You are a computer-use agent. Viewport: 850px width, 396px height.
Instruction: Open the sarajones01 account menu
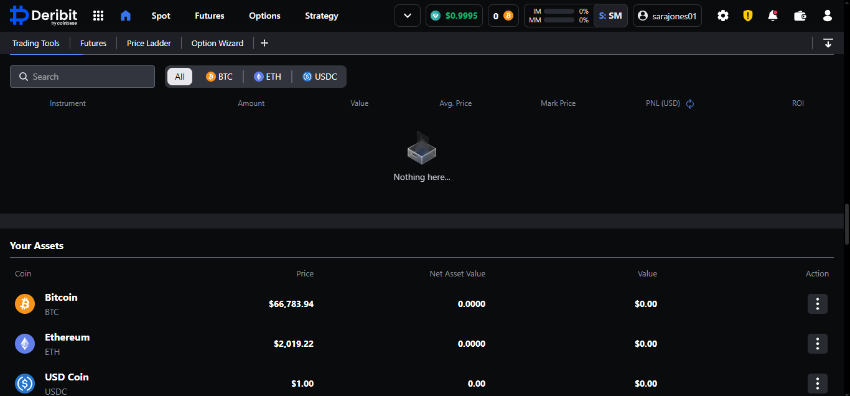667,16
